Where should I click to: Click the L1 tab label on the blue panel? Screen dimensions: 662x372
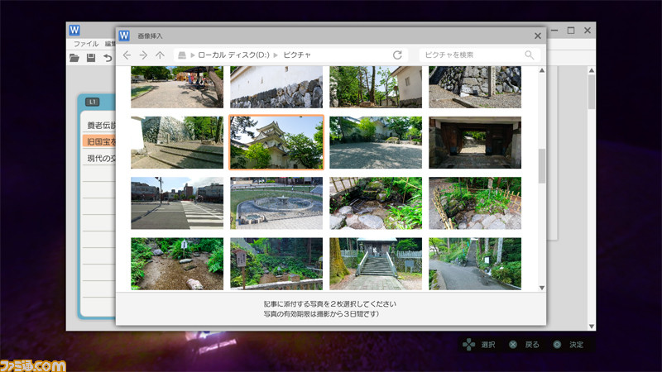[93, 102]
